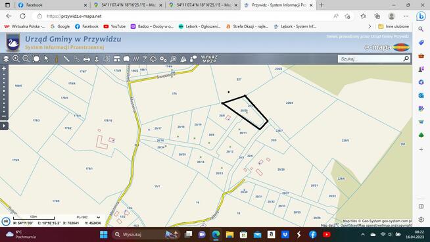
Task: Reload the page with the refresh button
Action: point(22,16)
